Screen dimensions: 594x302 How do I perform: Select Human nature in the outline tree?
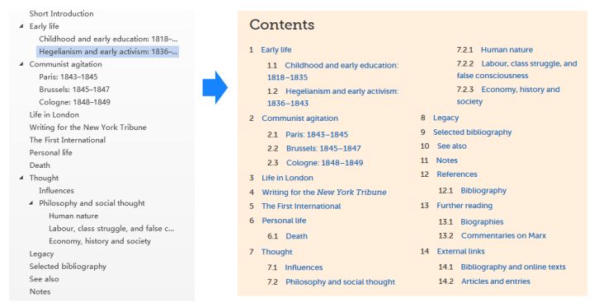point(73,216)
